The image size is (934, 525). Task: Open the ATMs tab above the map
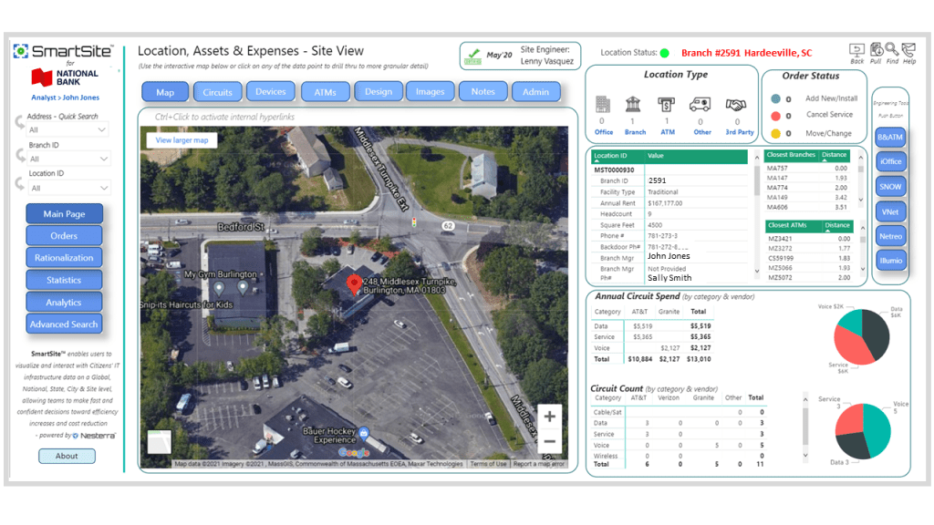coord(324,91)
